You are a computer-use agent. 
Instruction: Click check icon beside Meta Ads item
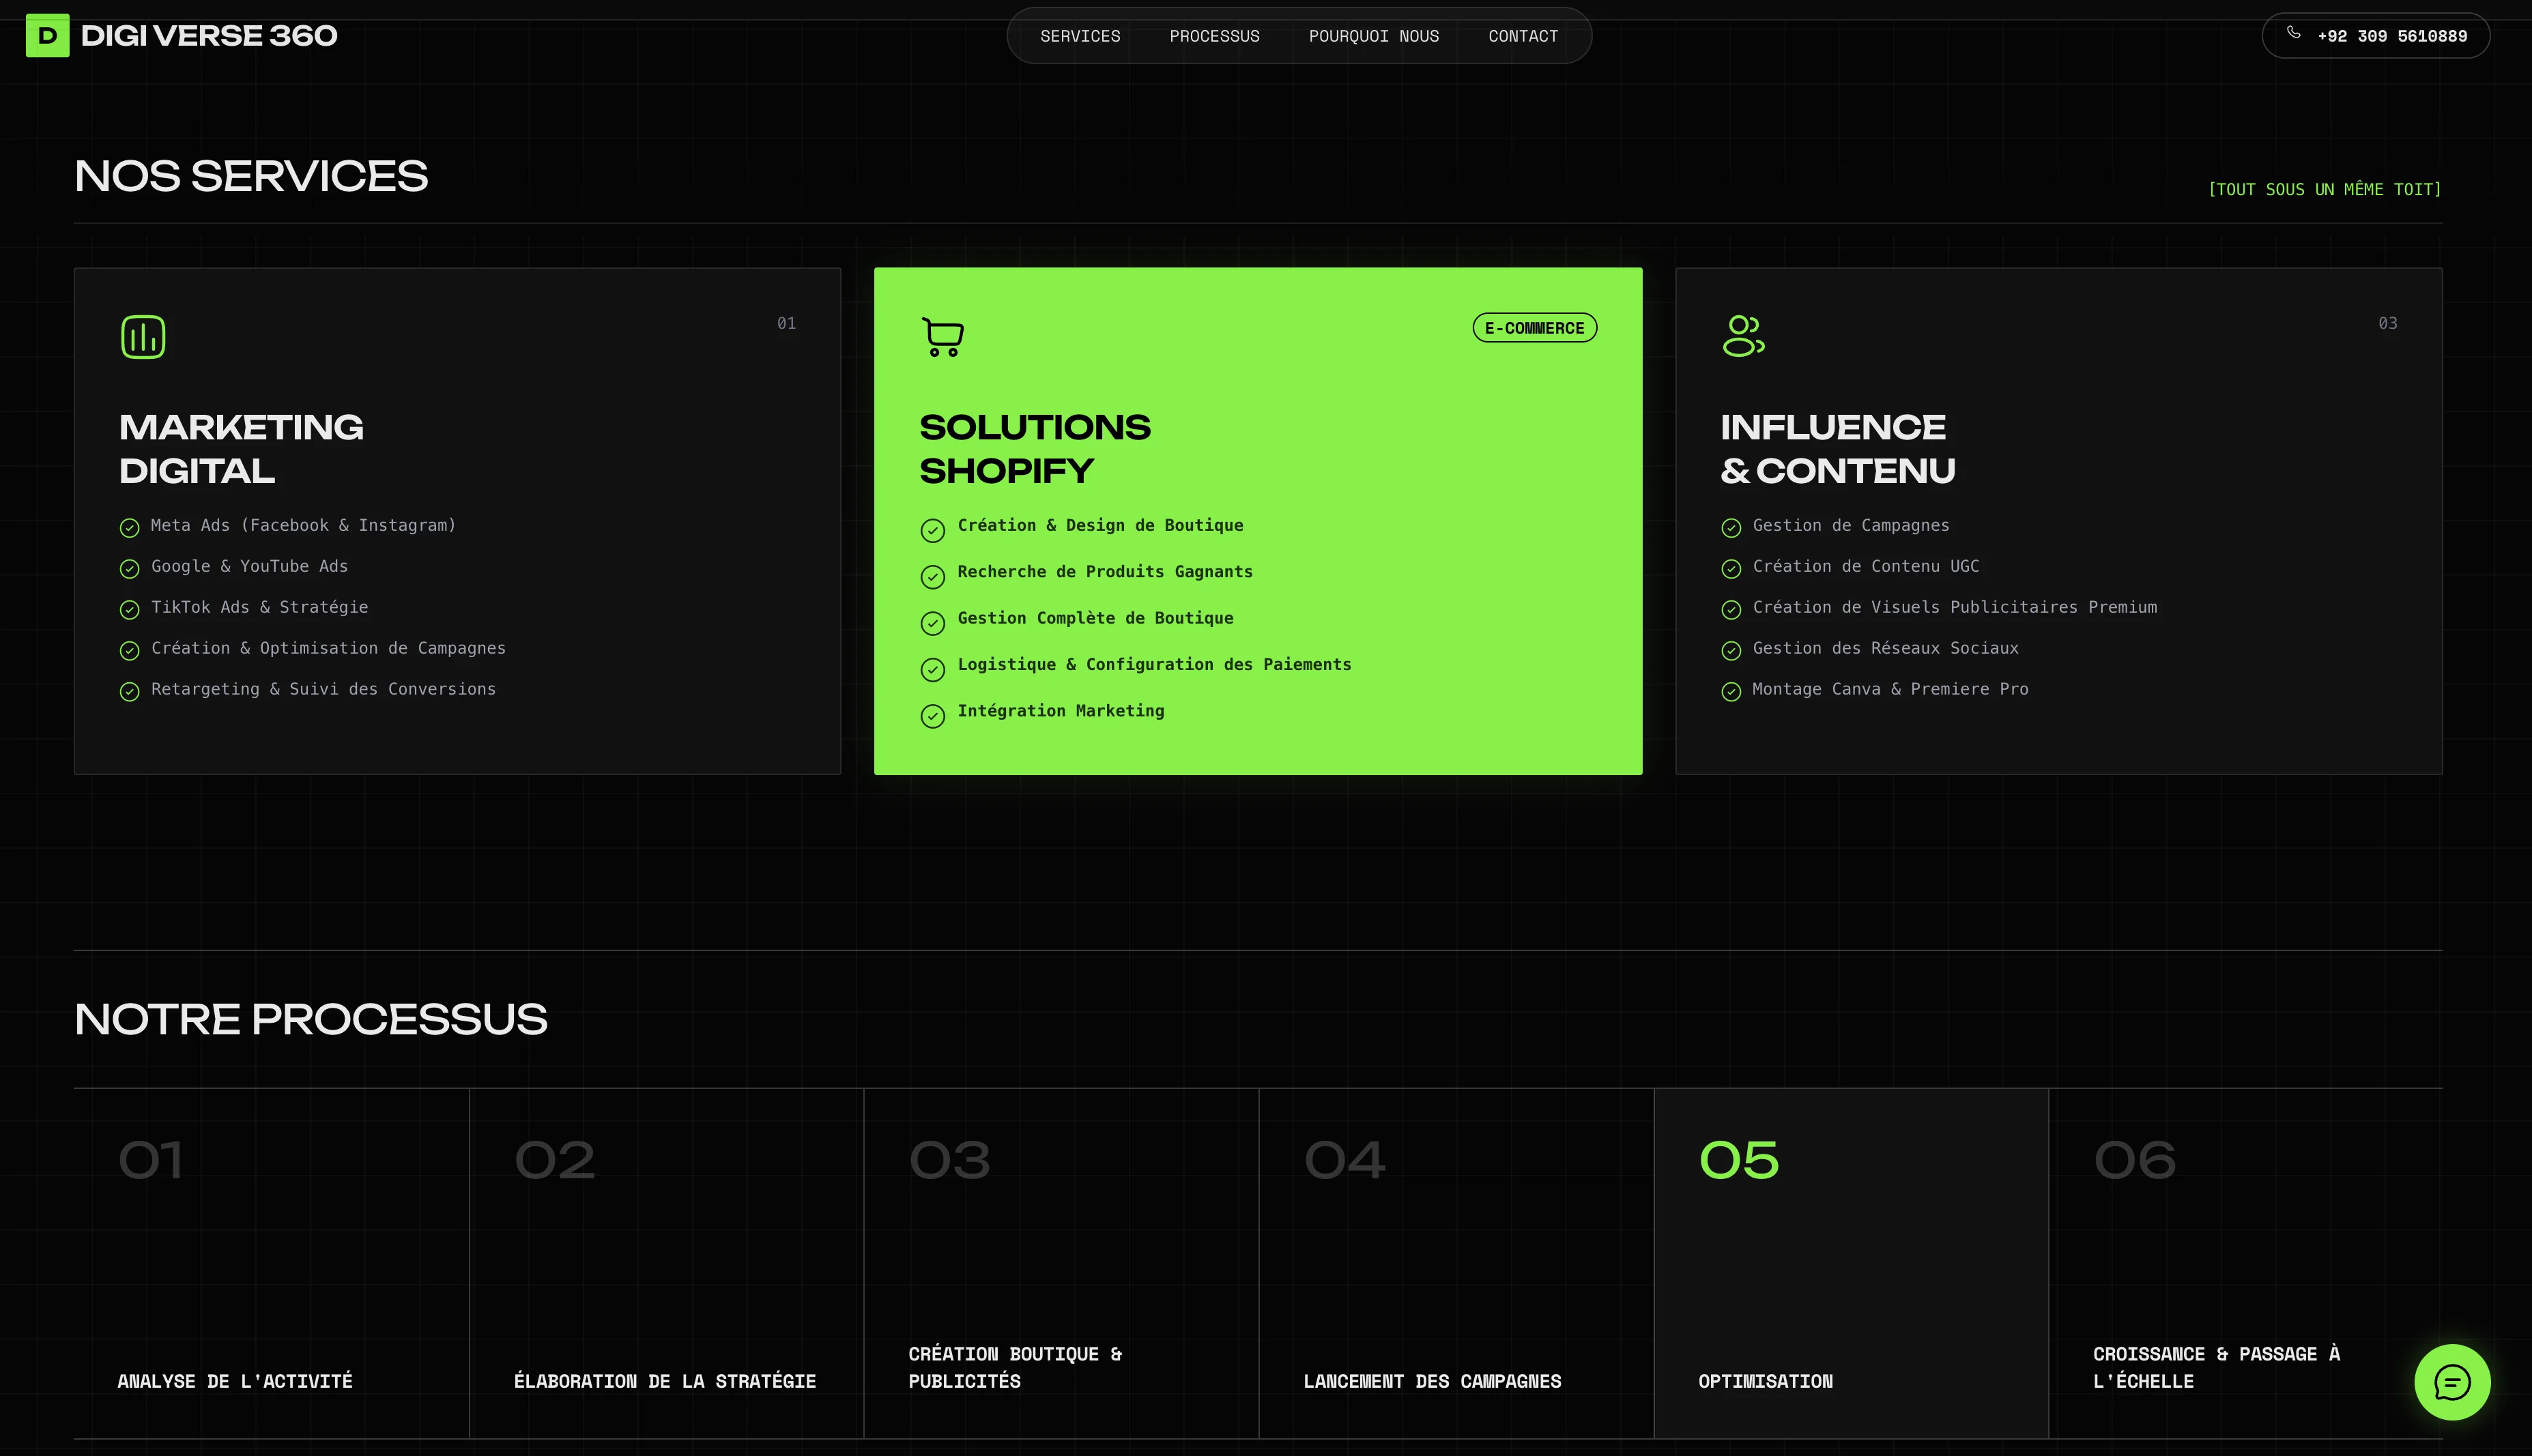[x=130, y=528]
